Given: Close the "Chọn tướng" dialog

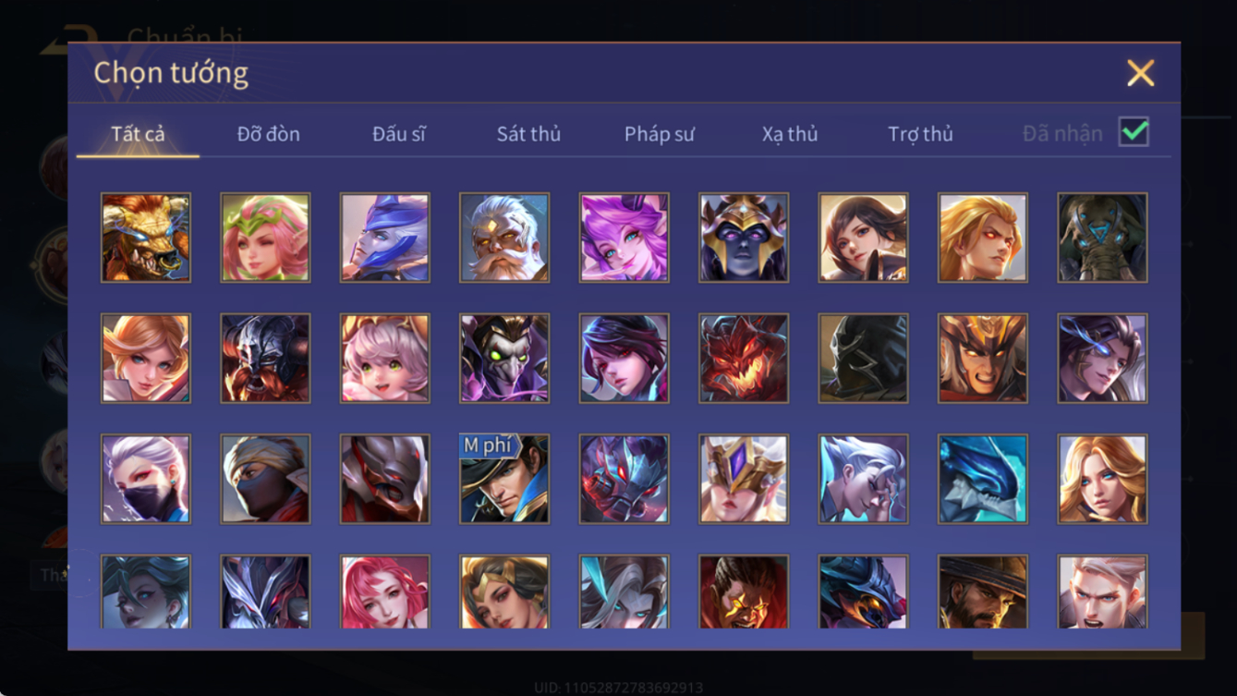Looking at the screenshot, I should 1141,73.
